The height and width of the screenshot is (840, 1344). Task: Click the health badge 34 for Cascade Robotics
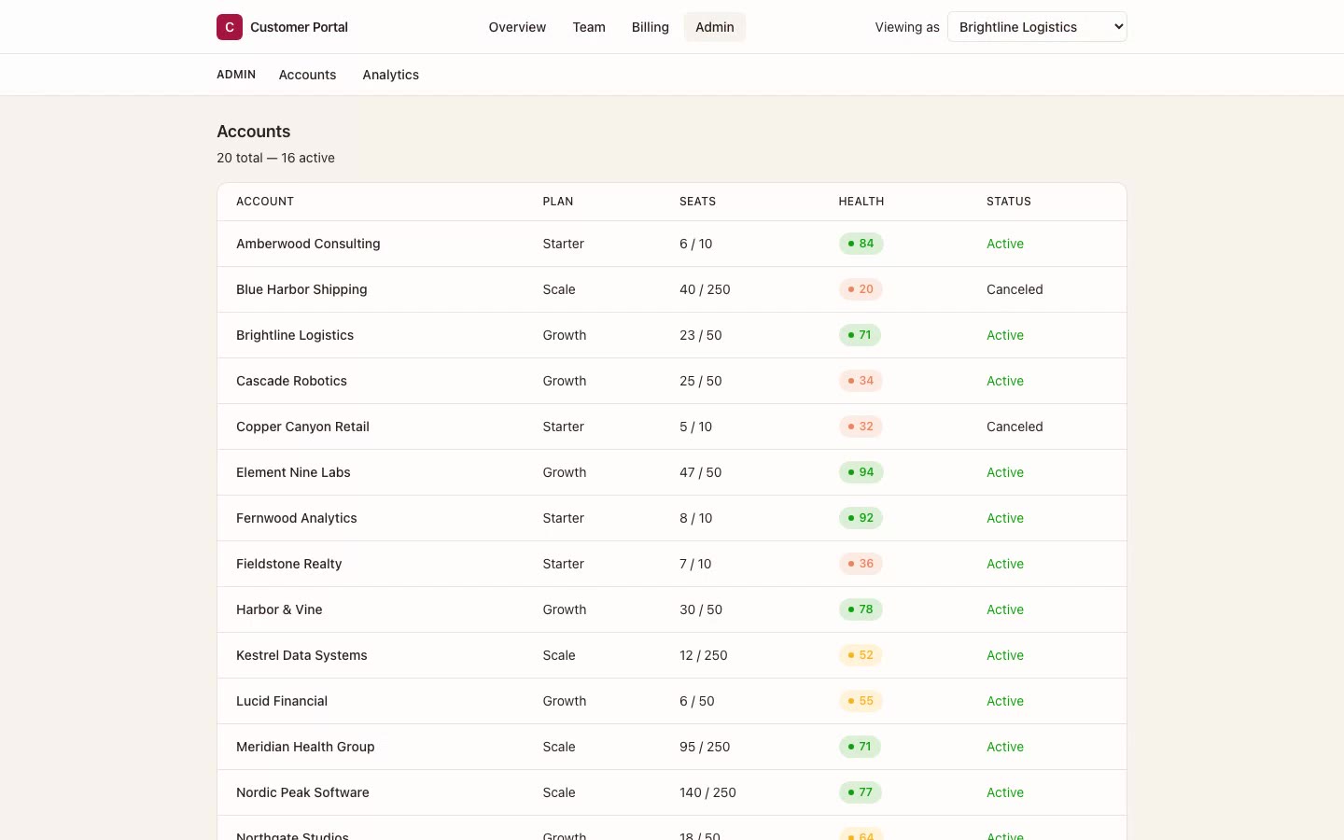861,381
